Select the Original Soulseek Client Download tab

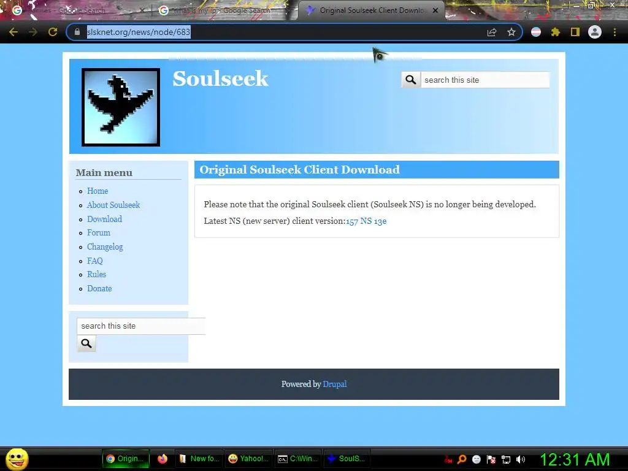(x=370, y=11)
